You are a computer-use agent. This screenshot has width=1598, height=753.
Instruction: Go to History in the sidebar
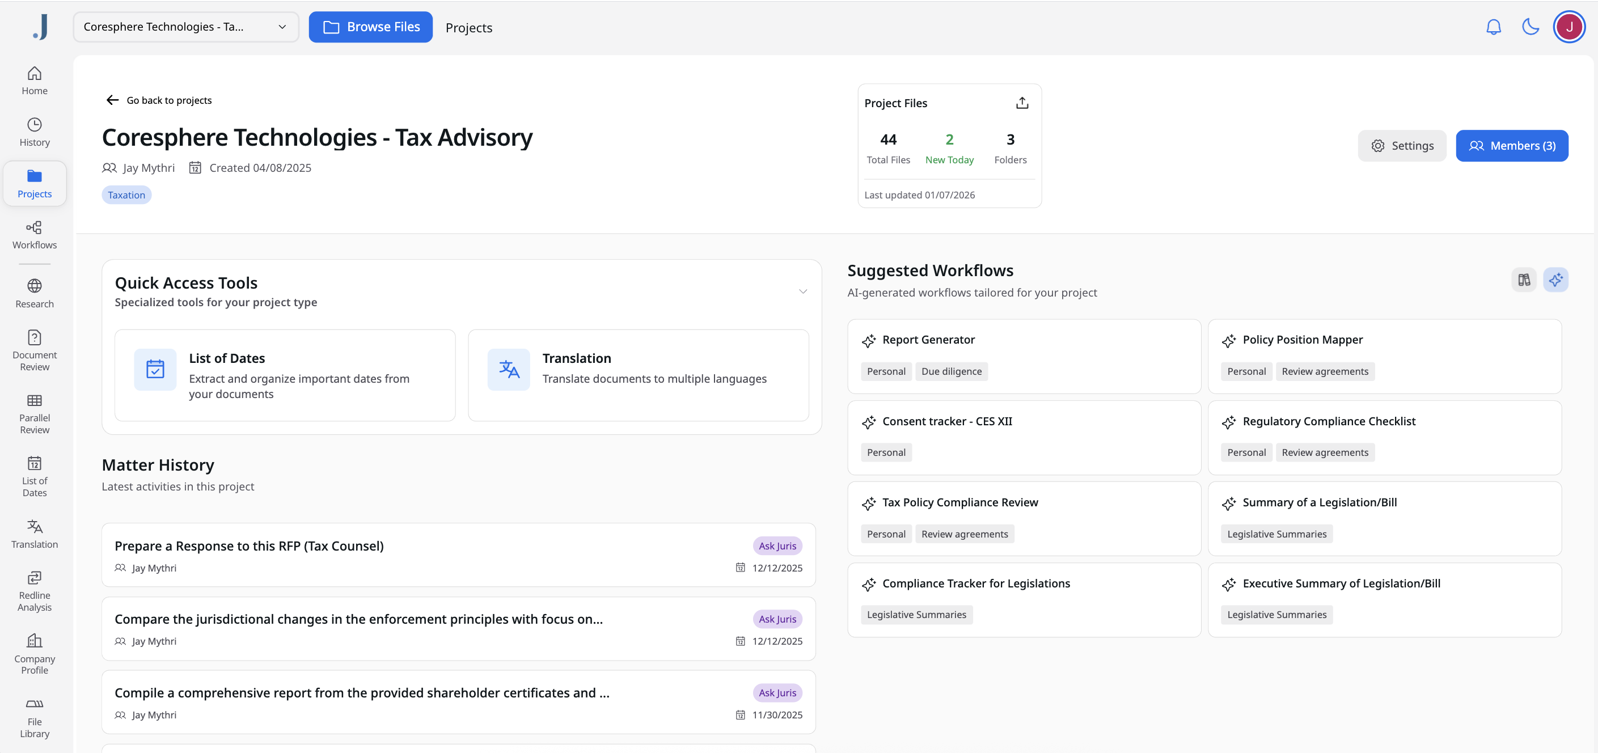pyautogui.click(x=35, y=132)
